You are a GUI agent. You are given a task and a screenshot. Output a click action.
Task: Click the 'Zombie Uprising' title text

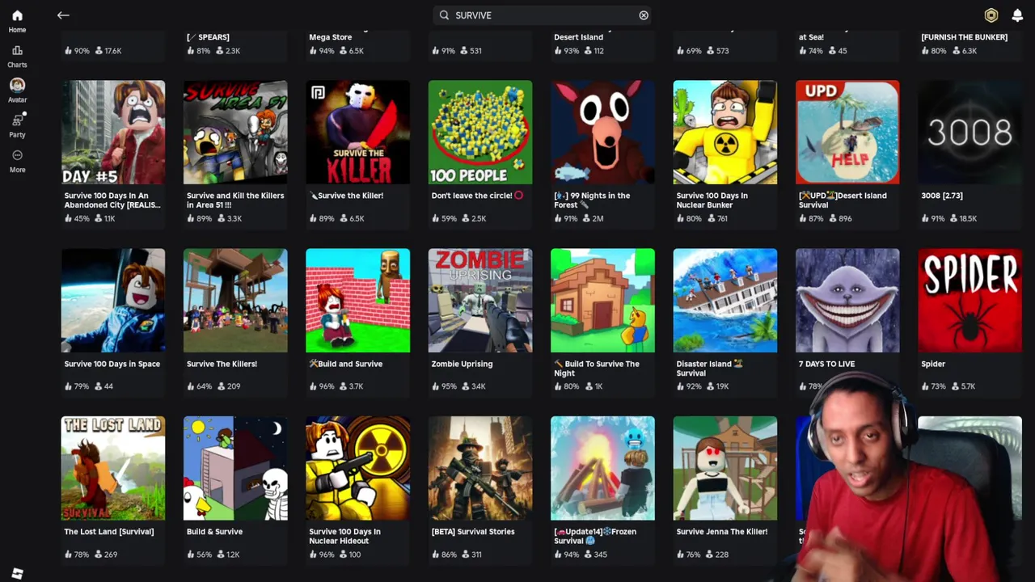point(462,364)
